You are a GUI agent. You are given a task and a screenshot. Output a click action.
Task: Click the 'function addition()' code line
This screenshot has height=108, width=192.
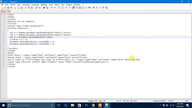pos(18,28)
